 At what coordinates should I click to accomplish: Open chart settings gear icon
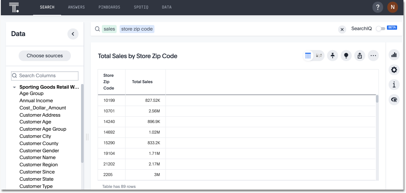click(x=394, y=70)
